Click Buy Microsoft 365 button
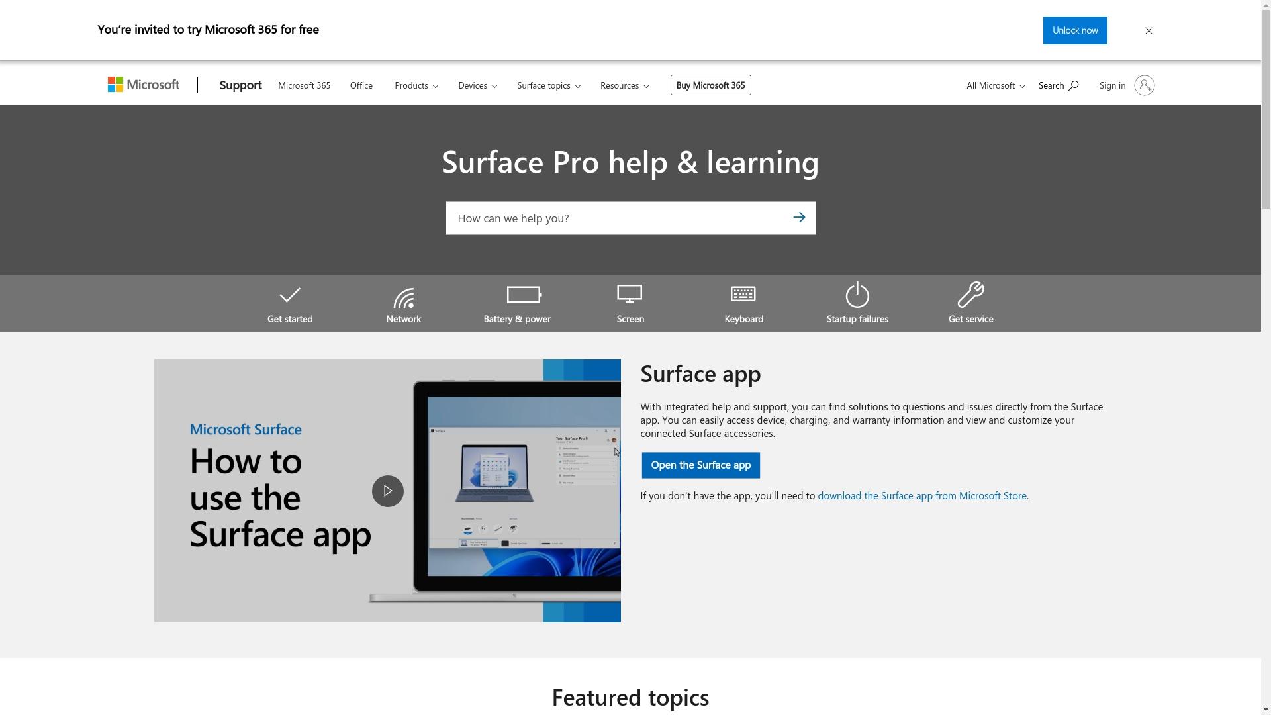 (x=710, y=85)
